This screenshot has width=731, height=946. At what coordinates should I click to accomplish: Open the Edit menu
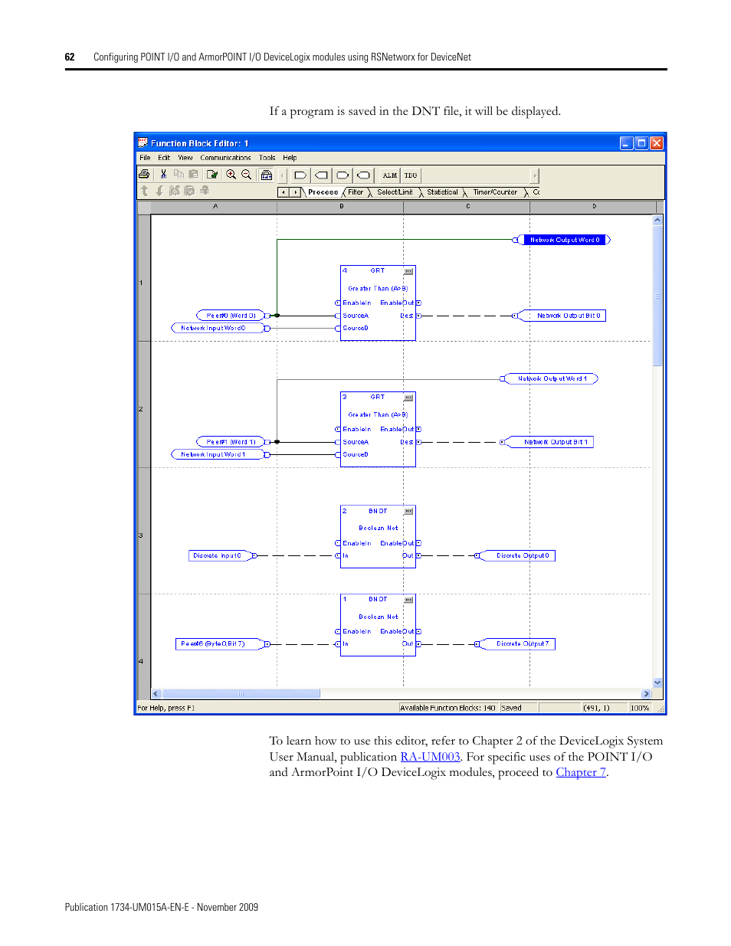click(164, 158)
